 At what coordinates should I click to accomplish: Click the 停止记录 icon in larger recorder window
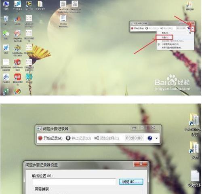tap(68, 138)
